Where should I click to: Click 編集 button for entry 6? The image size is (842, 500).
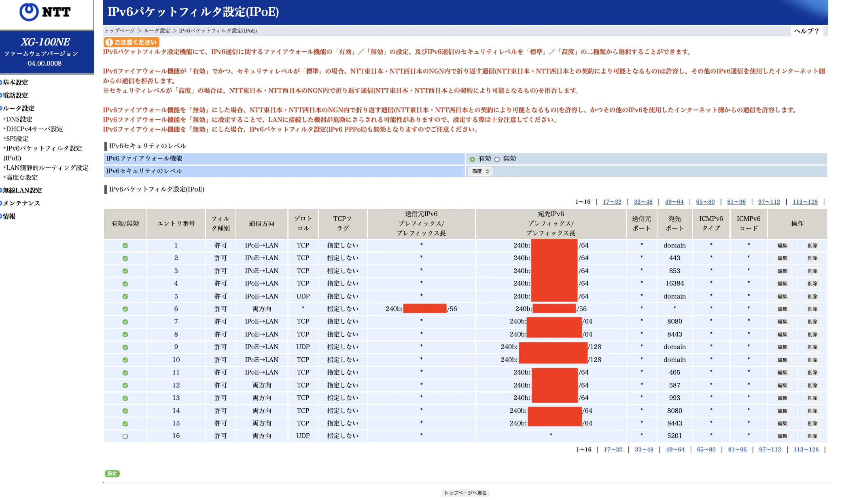783,309
